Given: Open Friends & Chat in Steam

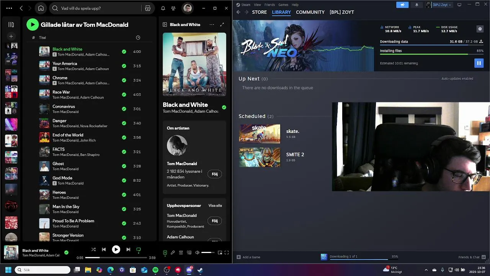Looking at the screenshot, I should point(472,257).
